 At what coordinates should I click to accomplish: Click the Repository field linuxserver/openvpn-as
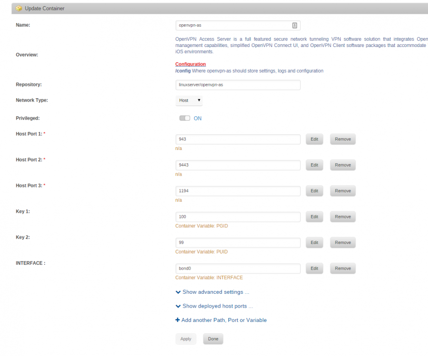point(238,85)
